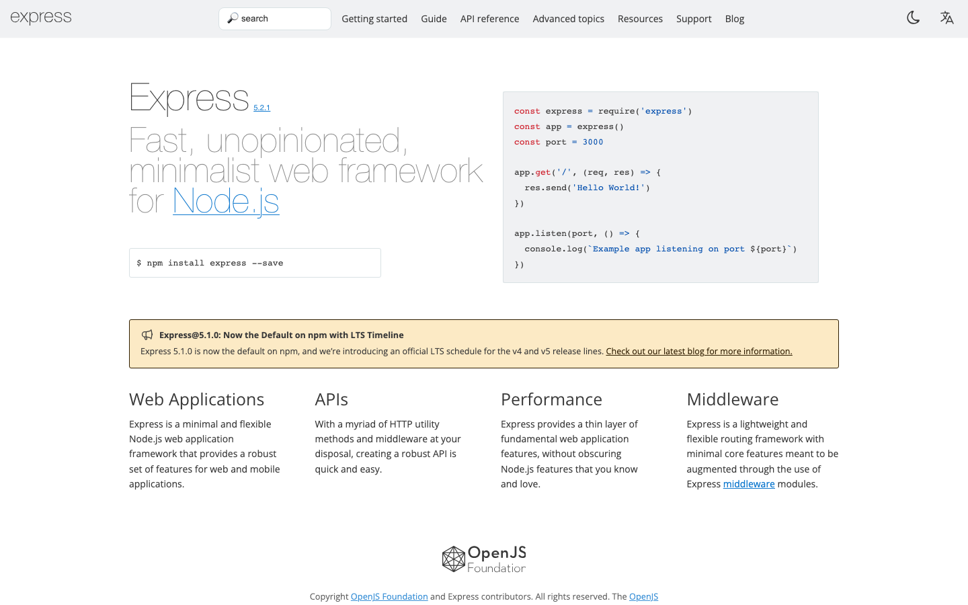The height and width of the screenshot is (605, 968).
Task: Click the "const port = 3000" code line
Action: tap(559, 142)
